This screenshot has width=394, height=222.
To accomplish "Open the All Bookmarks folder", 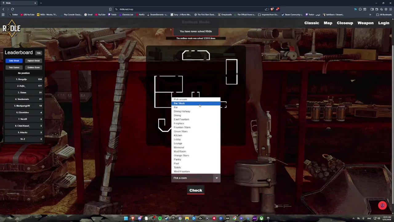I will click(x=384, y=14).
